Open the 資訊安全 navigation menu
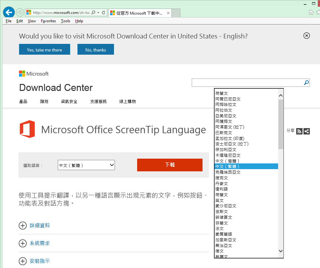Viewport: 320px width, 268px height. 69,101
